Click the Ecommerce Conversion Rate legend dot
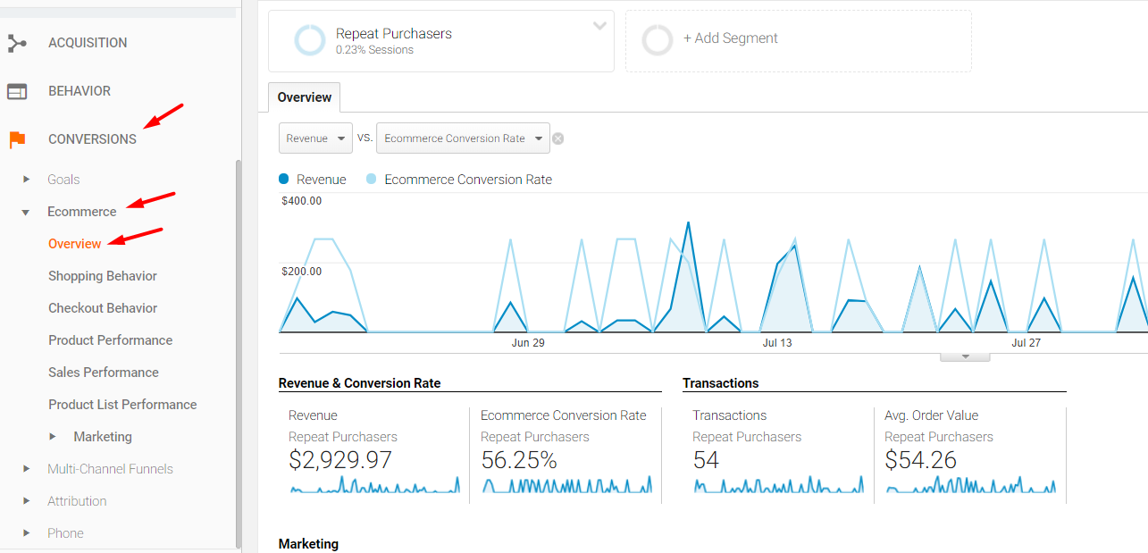Viewport: 1148px width, 553px height. click(372, 180)
